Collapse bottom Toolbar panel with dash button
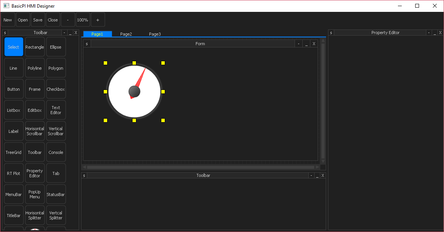444x232 pixels. (311, 176)
